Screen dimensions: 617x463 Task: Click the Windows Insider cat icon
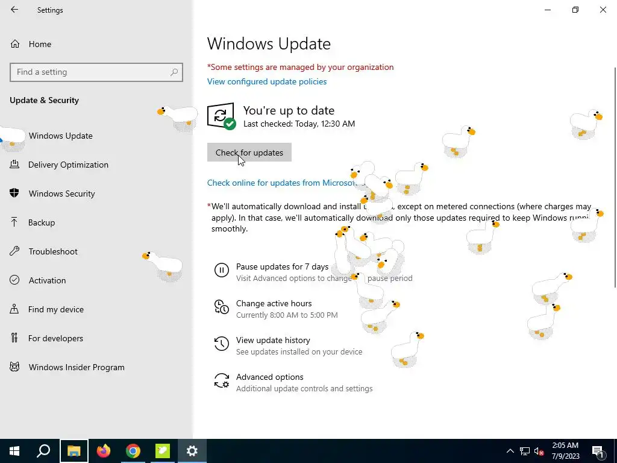tap(14, 367)
